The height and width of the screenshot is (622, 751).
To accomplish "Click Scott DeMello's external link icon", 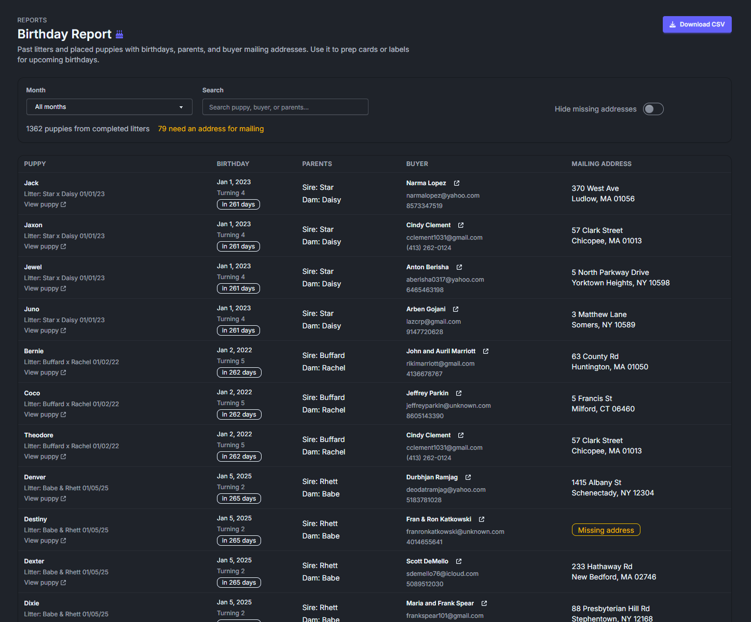I will (x=458, y=561).
